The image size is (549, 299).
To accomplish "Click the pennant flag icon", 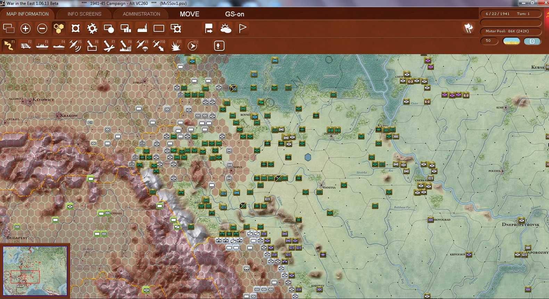I will tap(242, 28).
